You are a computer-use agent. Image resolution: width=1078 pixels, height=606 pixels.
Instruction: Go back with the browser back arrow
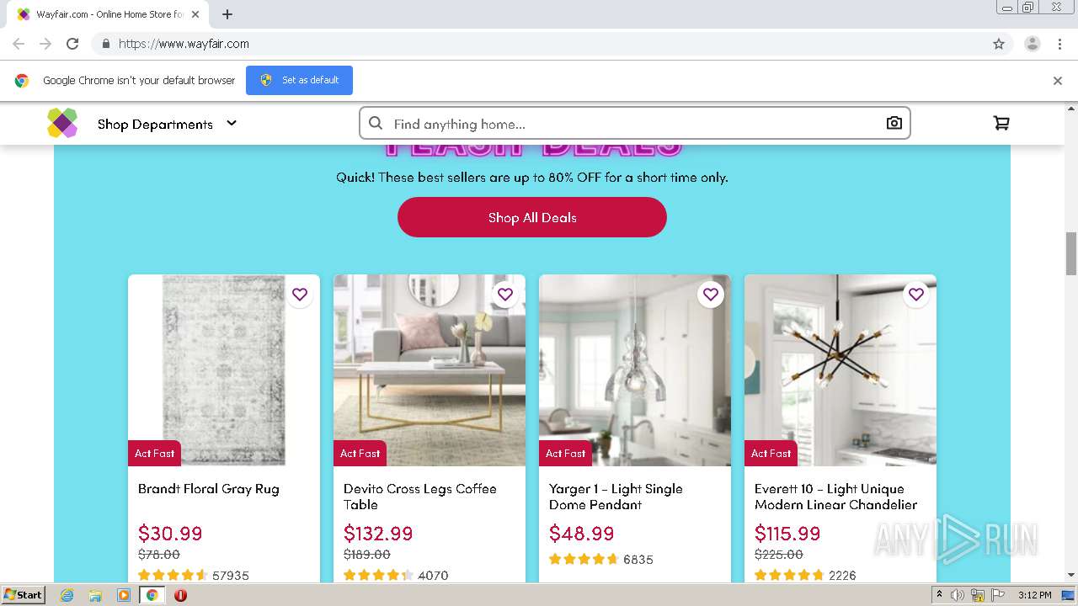tap(19, 44)
